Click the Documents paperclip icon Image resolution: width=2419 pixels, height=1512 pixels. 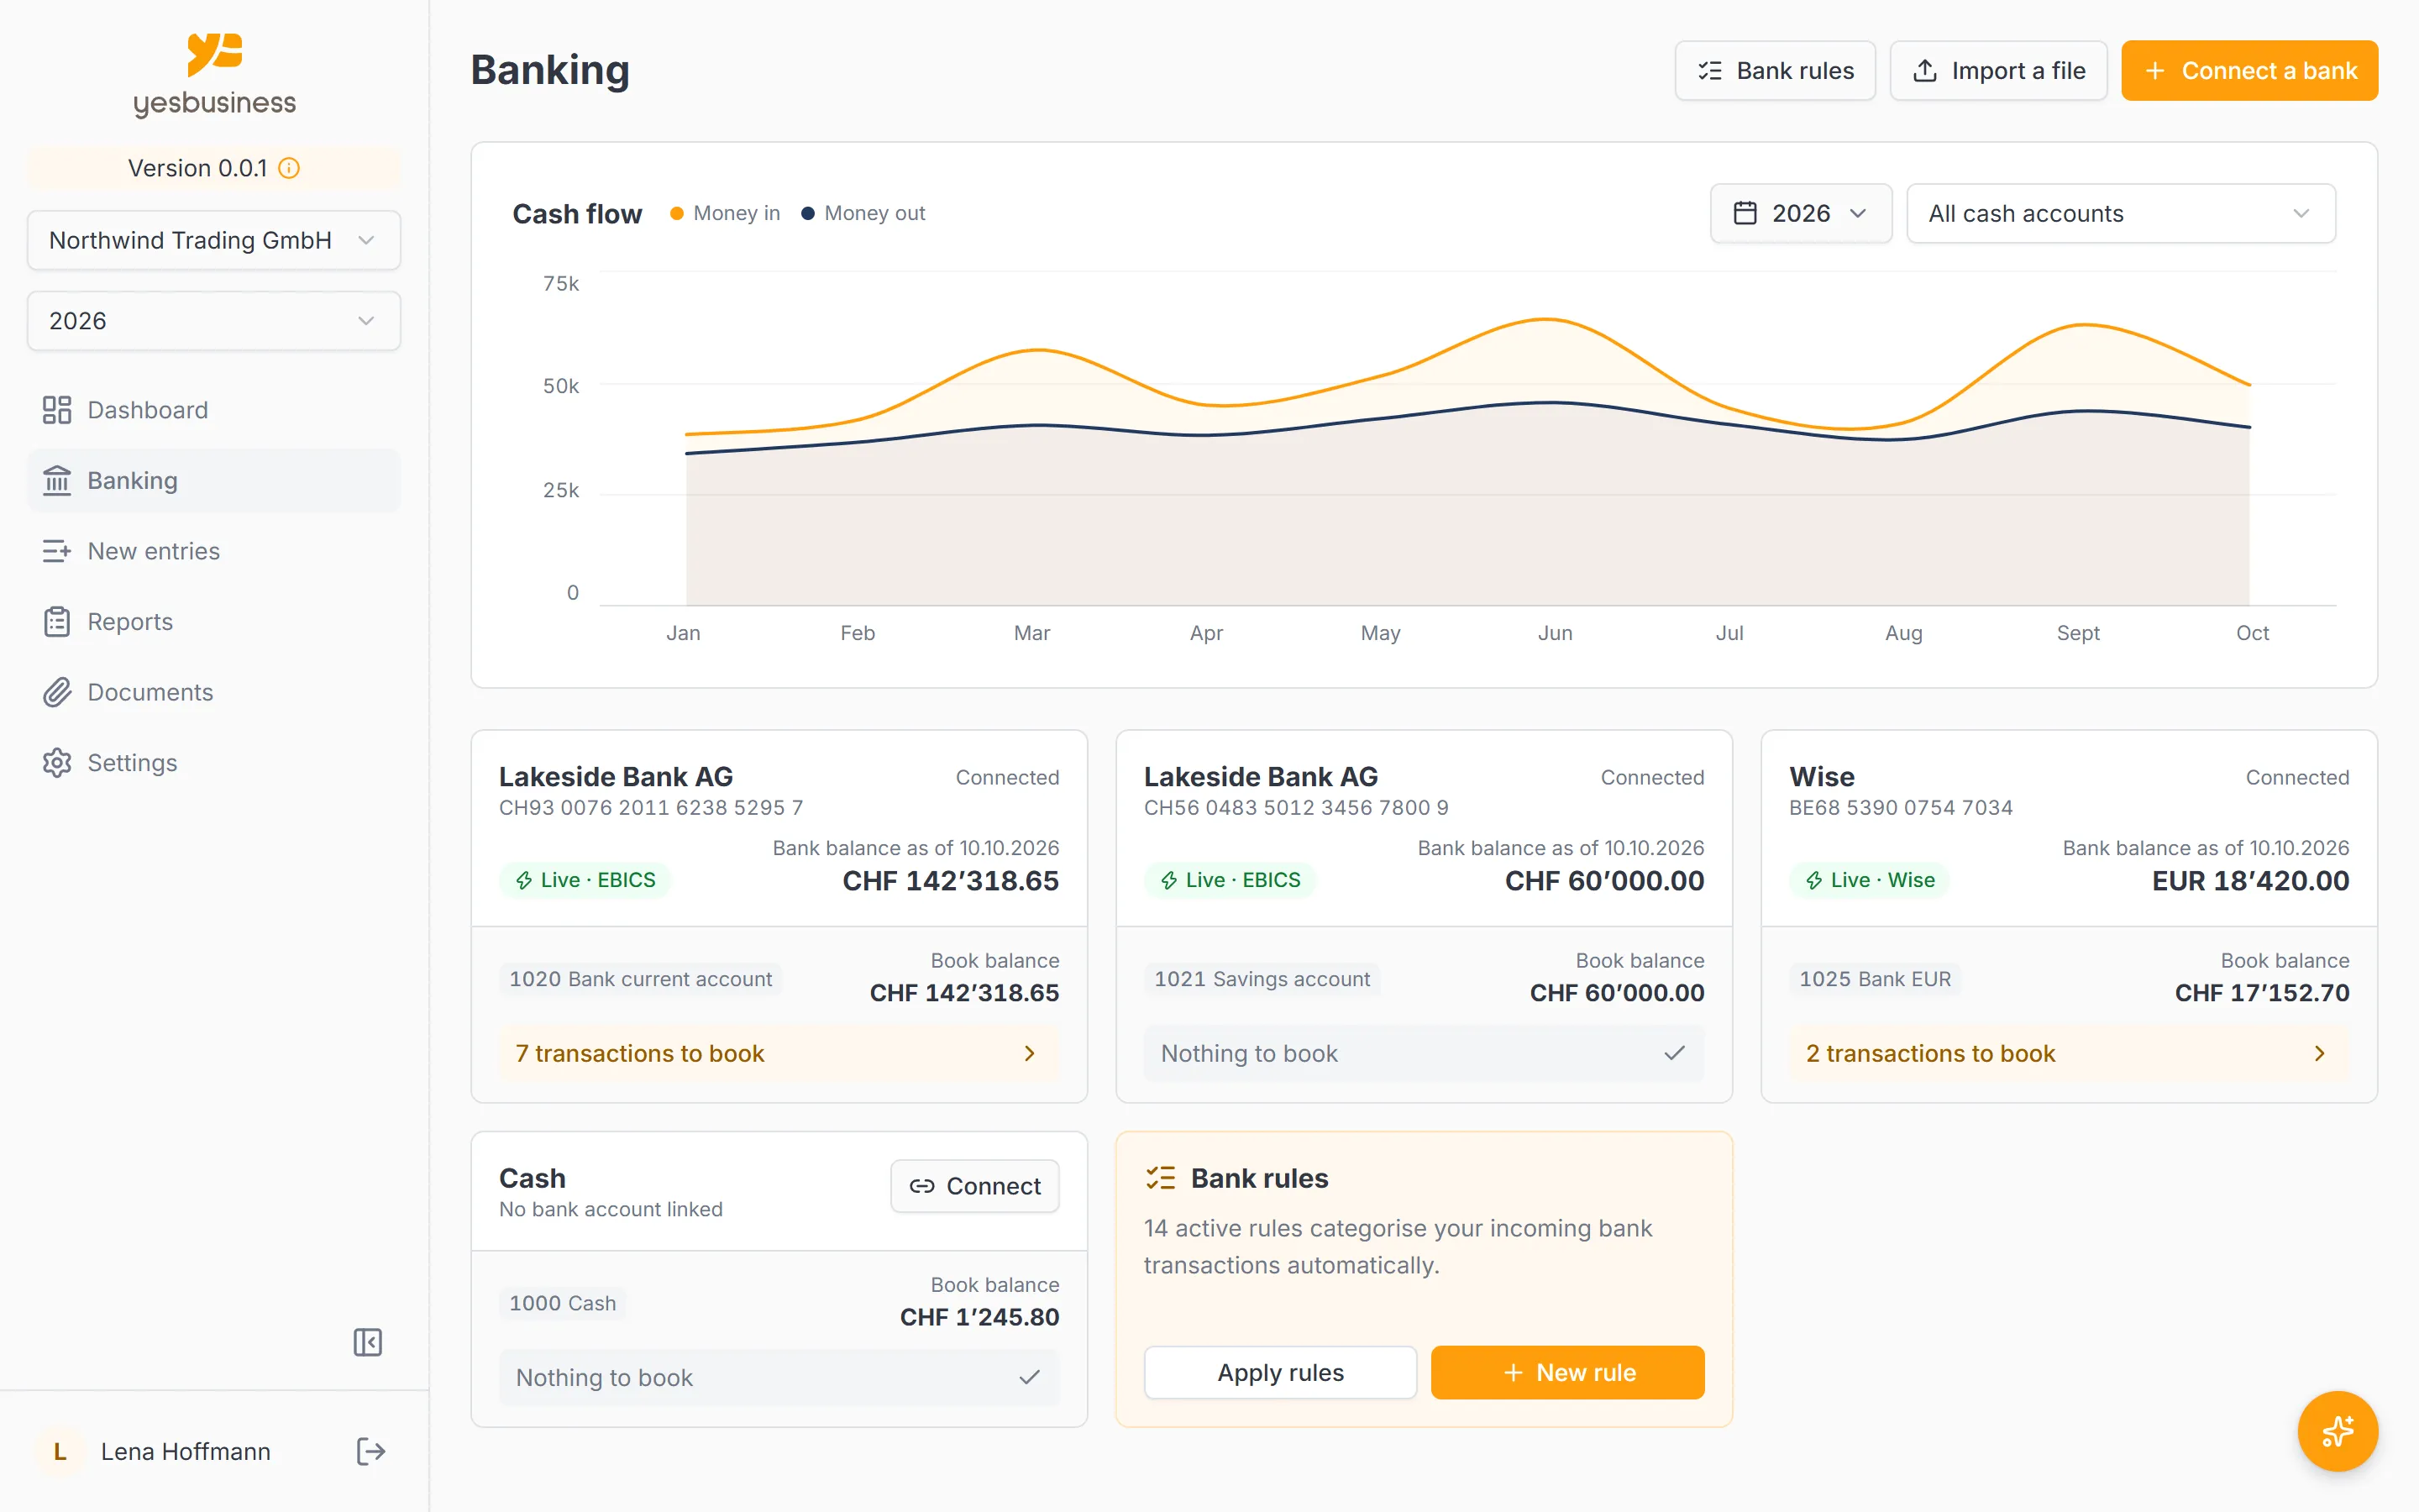[57, 692]
